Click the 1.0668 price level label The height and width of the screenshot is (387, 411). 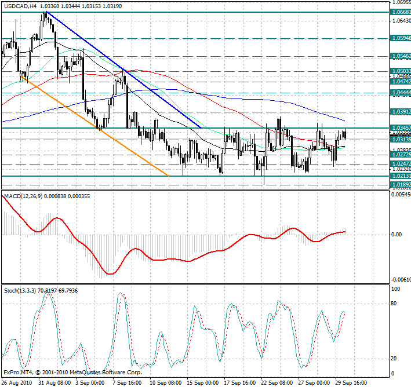(401, 12)
